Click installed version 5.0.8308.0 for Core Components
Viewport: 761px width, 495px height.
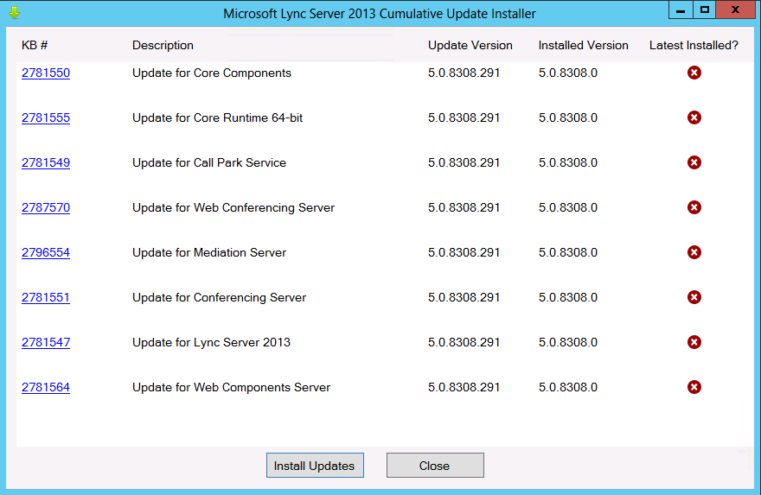coord(568,73)
